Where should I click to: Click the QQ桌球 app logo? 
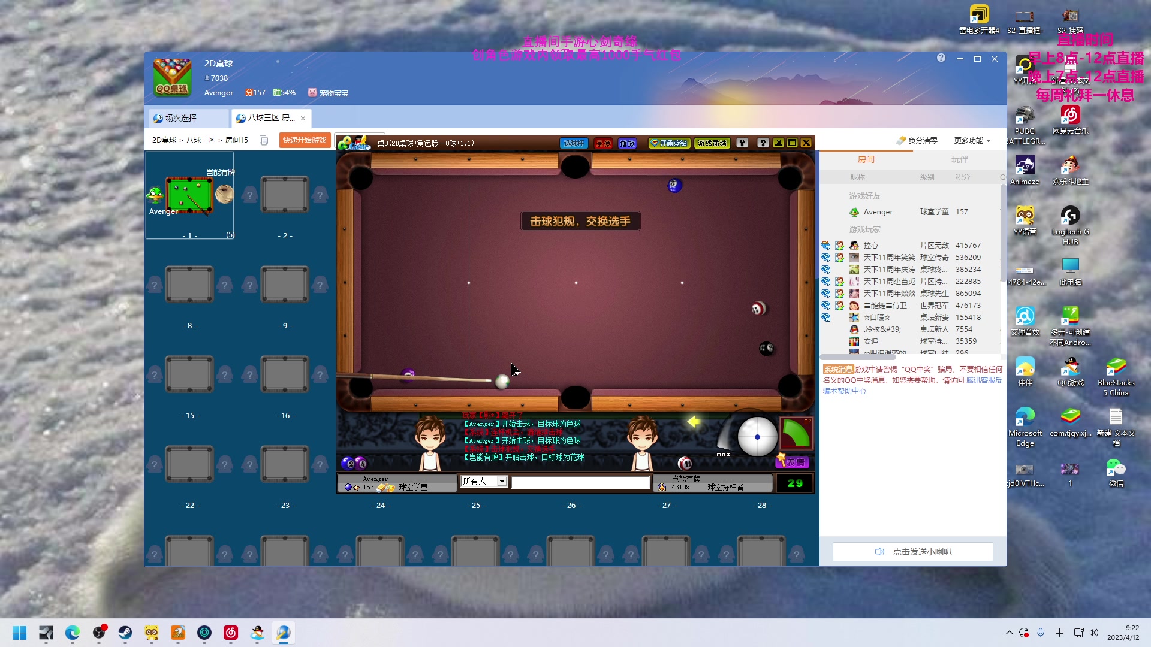(172, 77)
